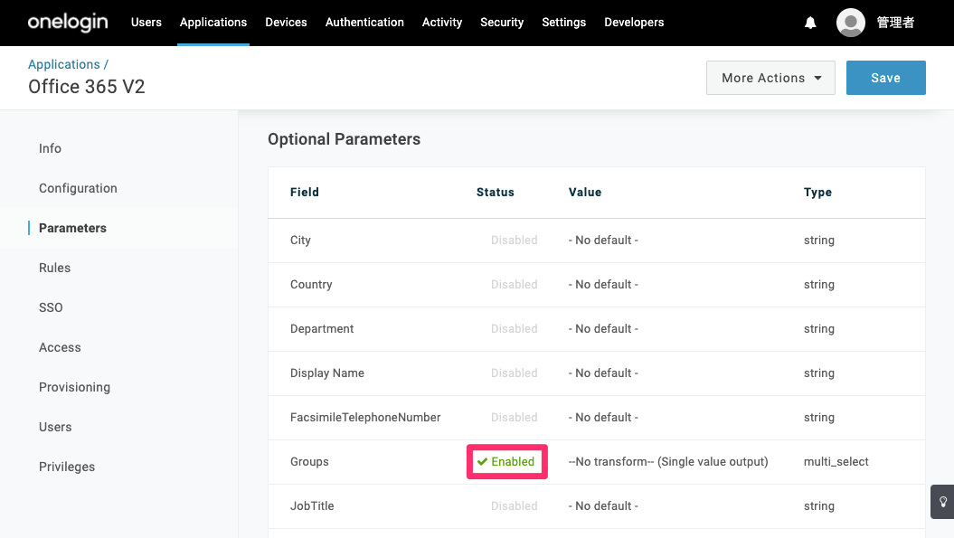Click the Disabled status for Display Name

515,373
